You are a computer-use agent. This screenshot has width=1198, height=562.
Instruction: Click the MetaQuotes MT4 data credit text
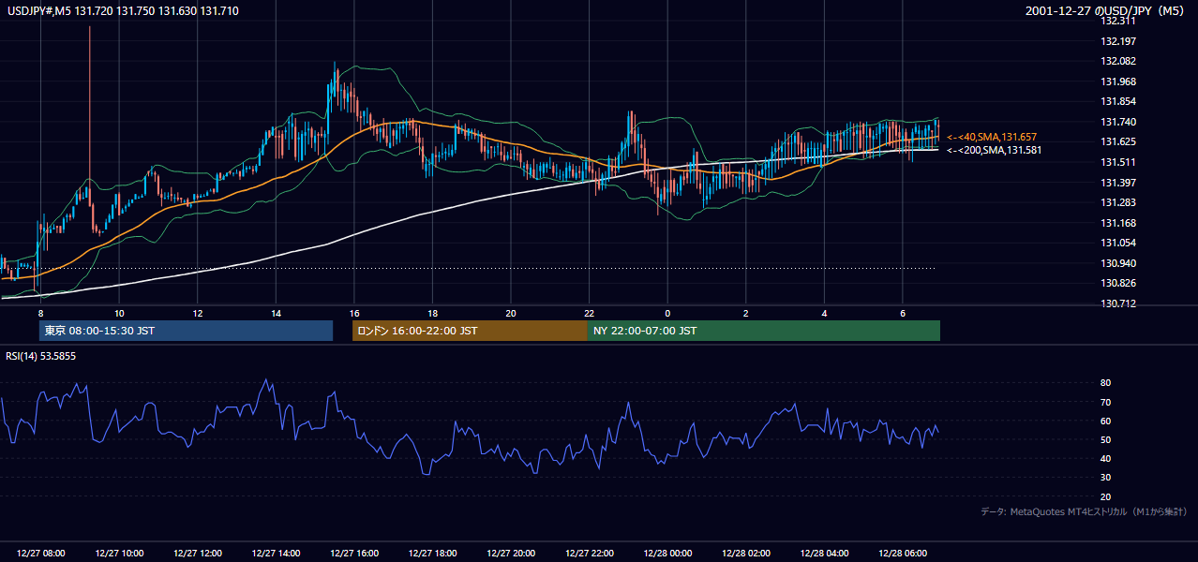point(1084,511)
